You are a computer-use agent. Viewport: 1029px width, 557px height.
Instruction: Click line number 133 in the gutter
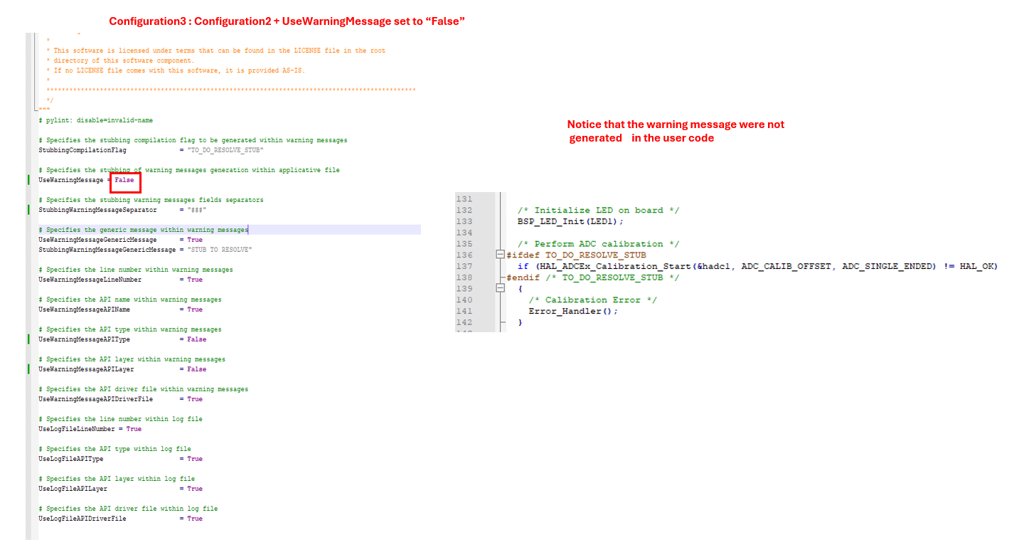[x=464, y=221]
